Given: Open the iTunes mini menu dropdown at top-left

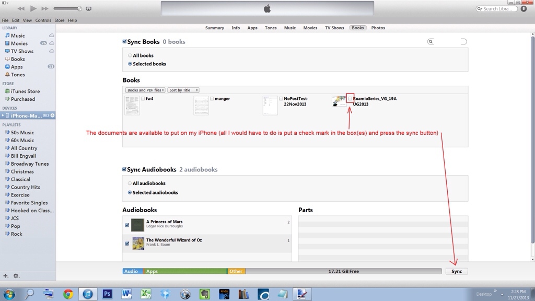Looking at the screenshot, I should [x=5, y=3].
